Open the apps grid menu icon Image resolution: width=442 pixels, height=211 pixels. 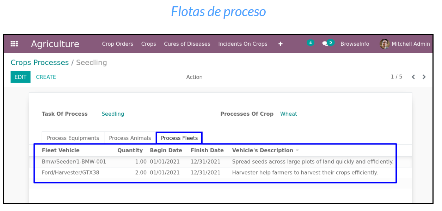click(14, 44)
